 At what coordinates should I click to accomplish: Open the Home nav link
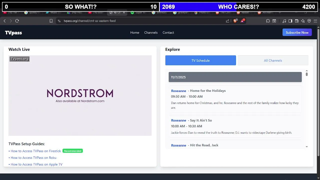(x=135, y=32)
